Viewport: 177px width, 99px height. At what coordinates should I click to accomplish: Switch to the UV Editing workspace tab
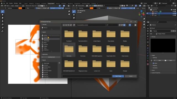coord(44,4)
